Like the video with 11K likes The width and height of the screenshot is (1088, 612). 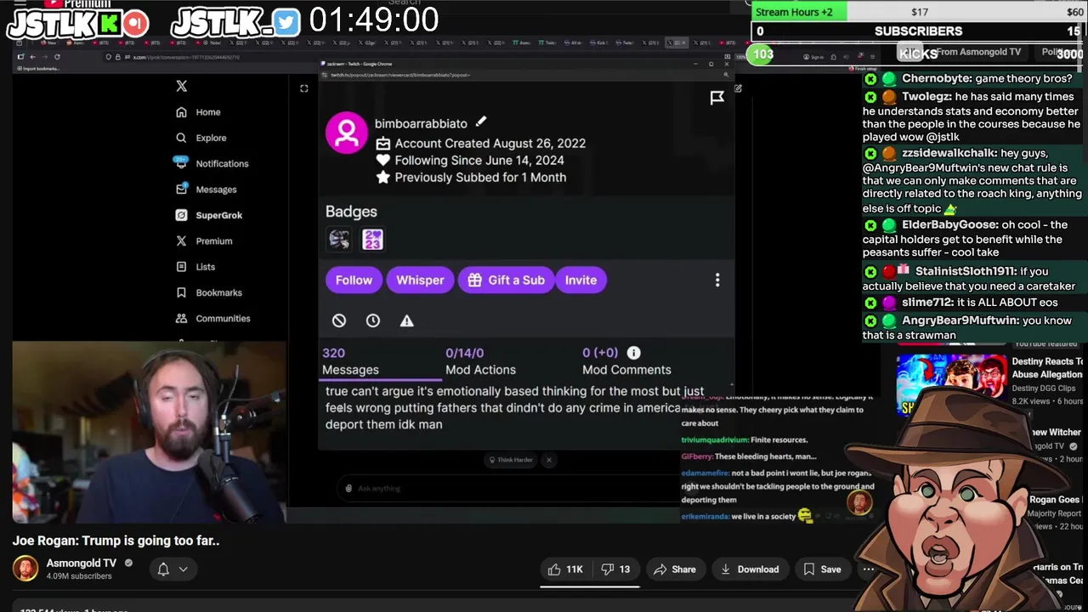coord(565,569)
